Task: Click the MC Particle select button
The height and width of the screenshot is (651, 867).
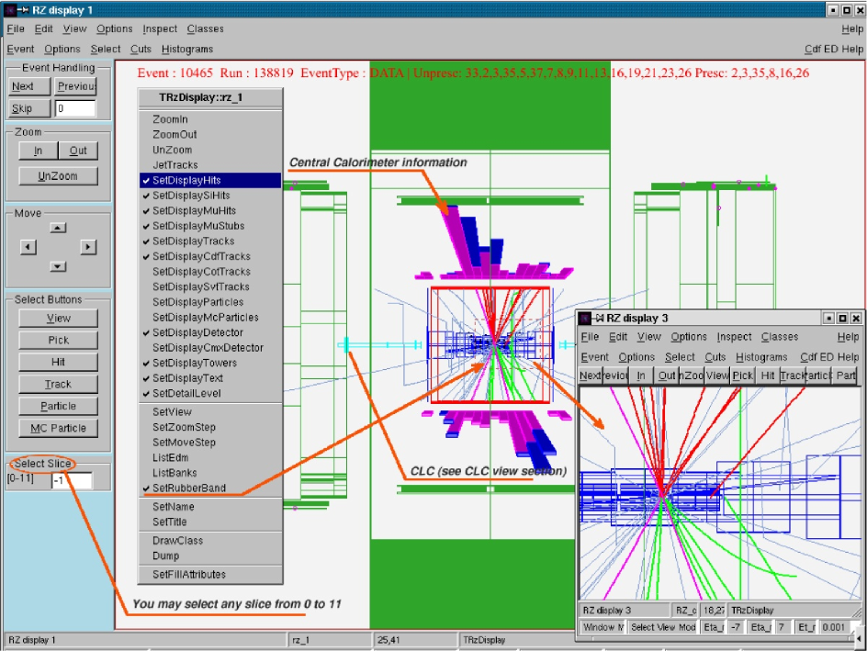Action: tap(58, 428)
